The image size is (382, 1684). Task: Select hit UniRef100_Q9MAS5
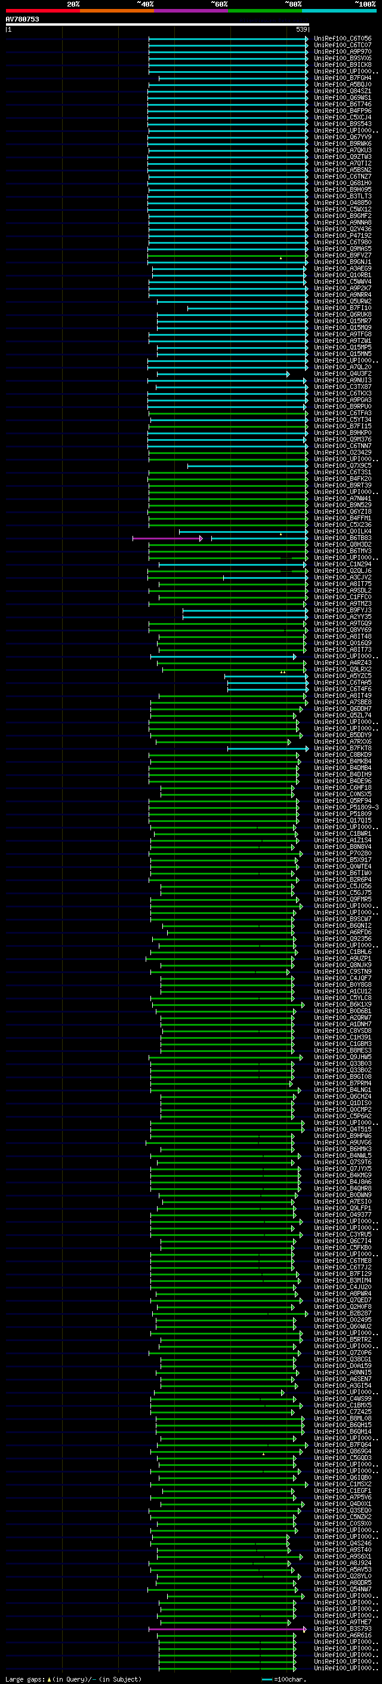point(342,249)
